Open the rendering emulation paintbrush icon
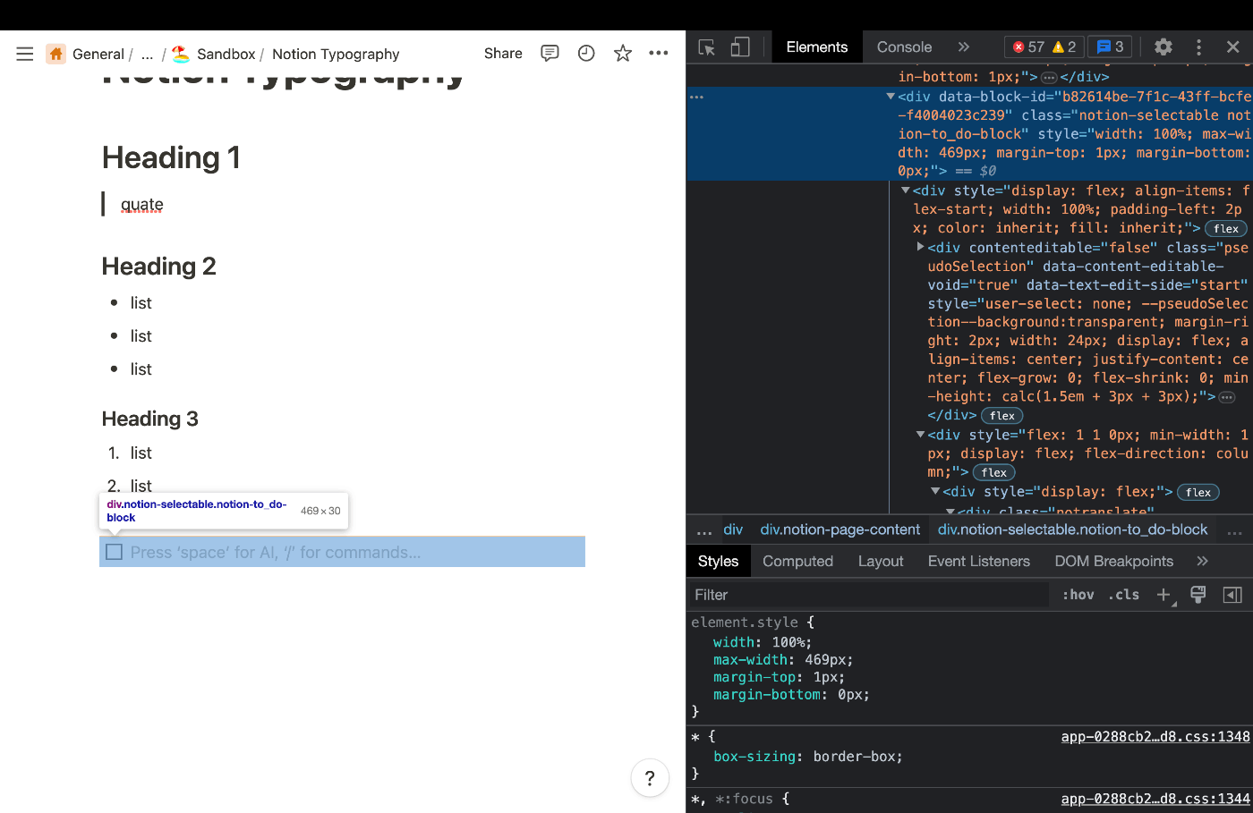Image resolution: width=1253 pixels, height=813 pixels. tap(1198, 595)
